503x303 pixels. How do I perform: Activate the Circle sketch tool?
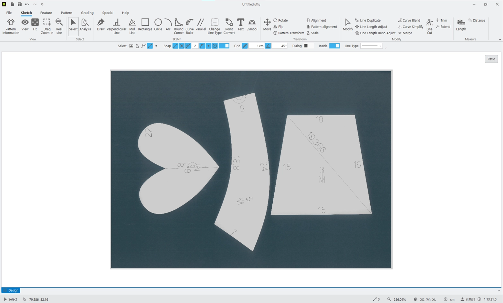[x=158, y=25]
